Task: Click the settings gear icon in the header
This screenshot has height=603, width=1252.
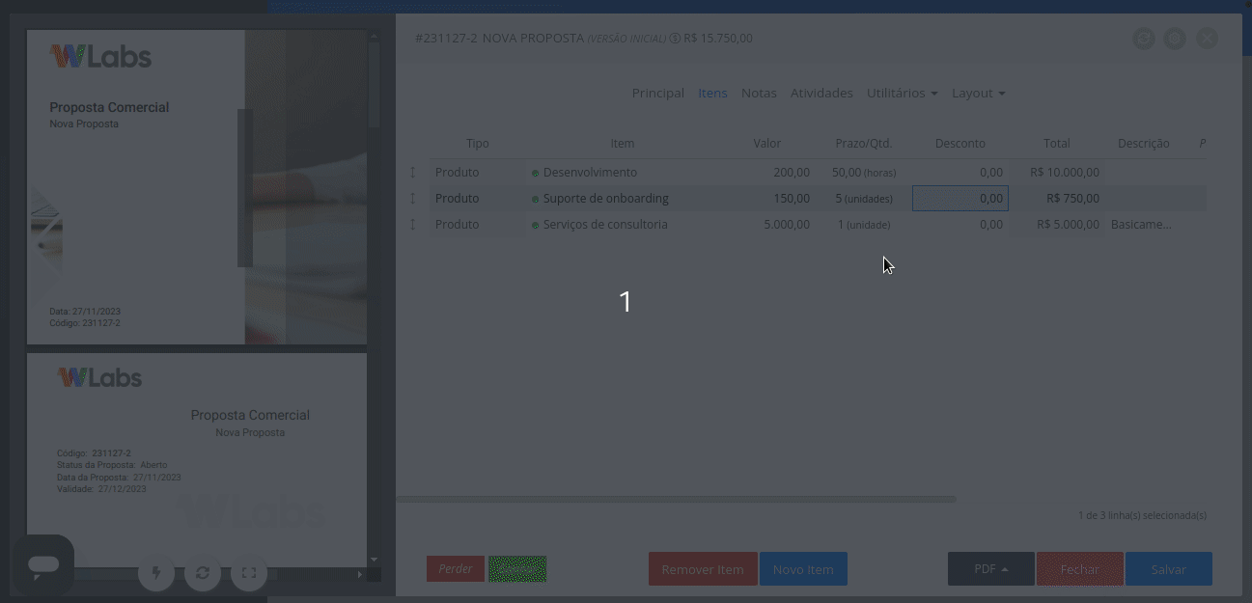Action: coord(1174,39)
